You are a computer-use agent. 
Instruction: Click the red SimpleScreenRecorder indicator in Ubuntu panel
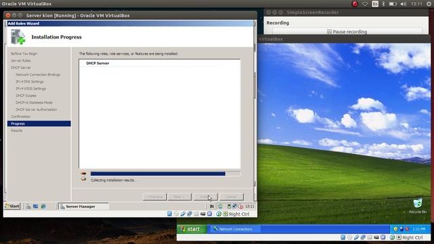tap(355, 4)
